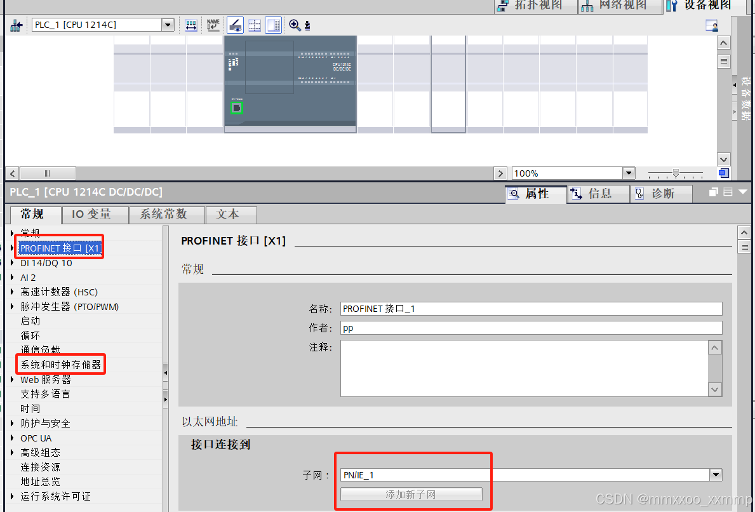This screenshot has height=512, width=755.
Task: Collapse the property tree splitter left arrow
Action: click(166, 372)
